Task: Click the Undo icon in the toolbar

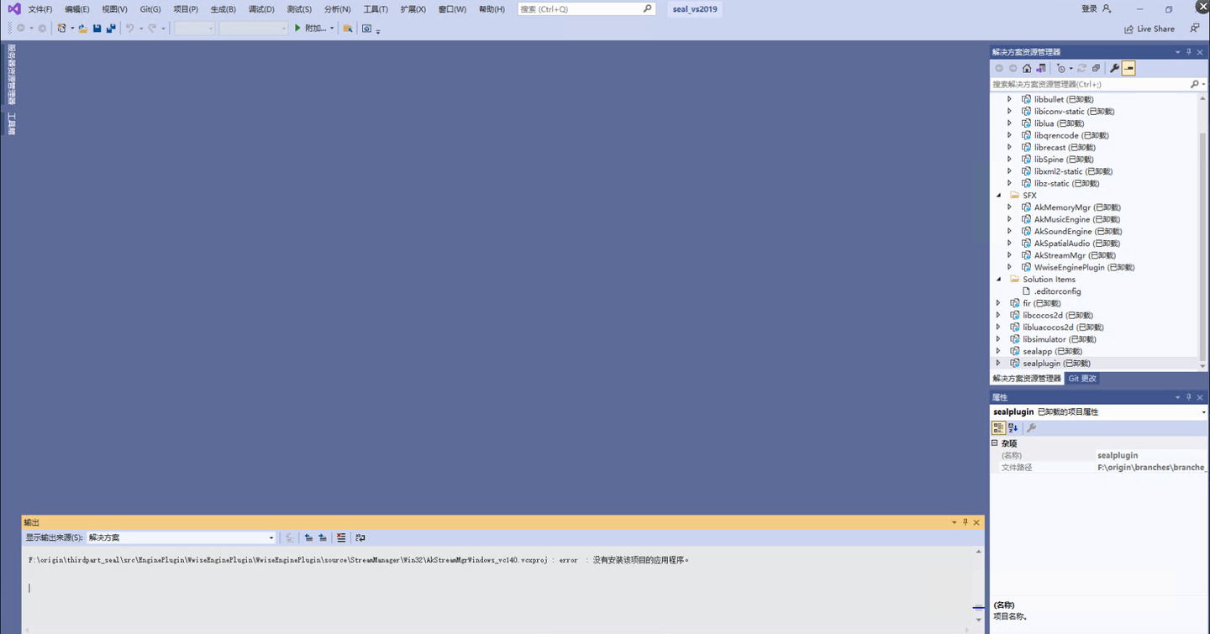Action: point(130,28)
